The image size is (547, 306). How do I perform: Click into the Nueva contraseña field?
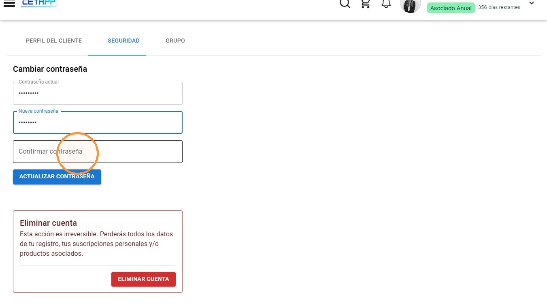coord(98,122)
